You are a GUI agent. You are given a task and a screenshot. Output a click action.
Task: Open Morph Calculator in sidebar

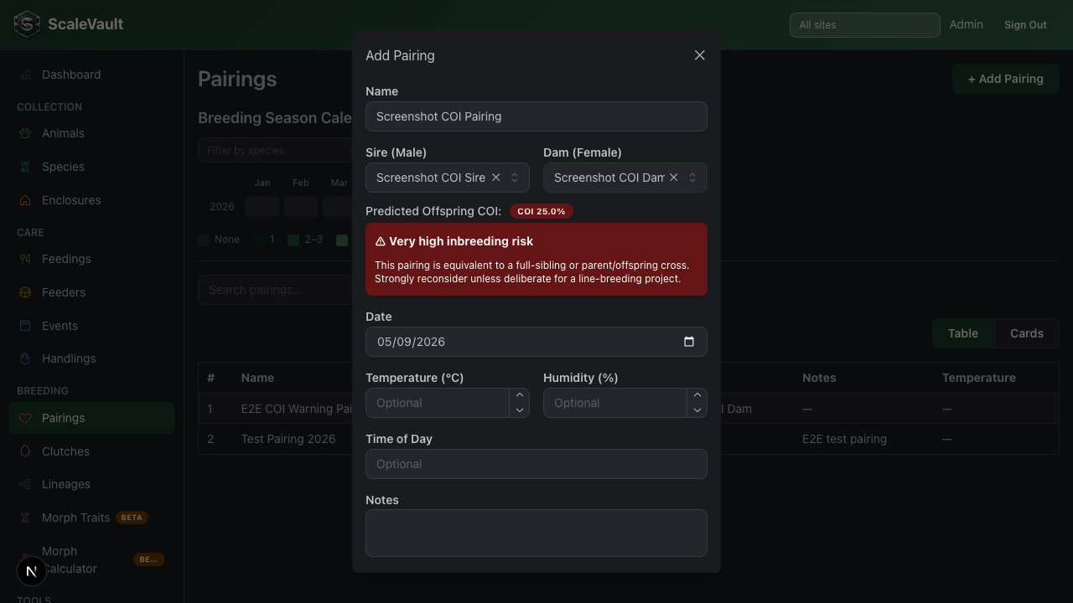(x=91, y=559)
